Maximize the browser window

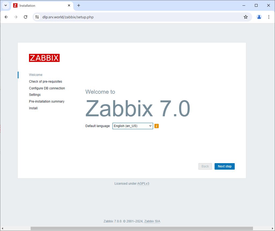pos(256,5)
